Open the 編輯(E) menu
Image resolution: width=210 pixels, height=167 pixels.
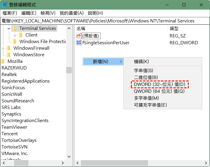(29, 13)
